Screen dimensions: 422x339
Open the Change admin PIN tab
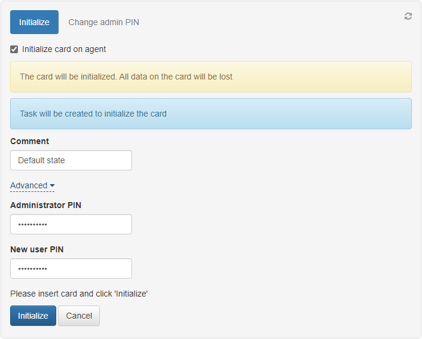tap(103, 22)
